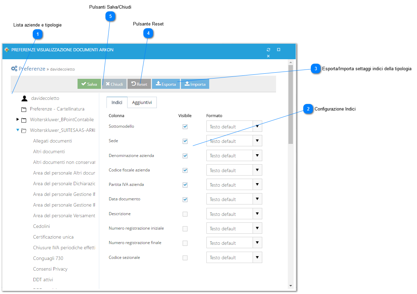Click the davidecoletto user icon

[24, 98]
